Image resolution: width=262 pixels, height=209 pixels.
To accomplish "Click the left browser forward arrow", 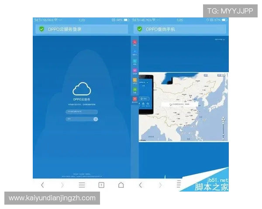I will 62,185.
